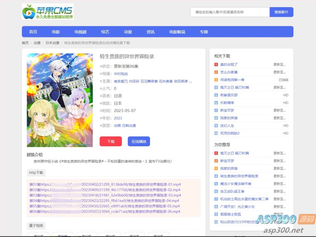Open actor link 内田彩
Screen dimensions: 316x237
[134, 81]
